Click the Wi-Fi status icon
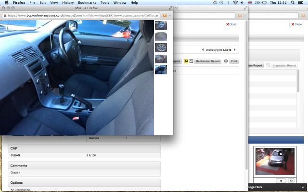This screenshot has height=192, width=308. pyautogui.click(x=235, y=2)
